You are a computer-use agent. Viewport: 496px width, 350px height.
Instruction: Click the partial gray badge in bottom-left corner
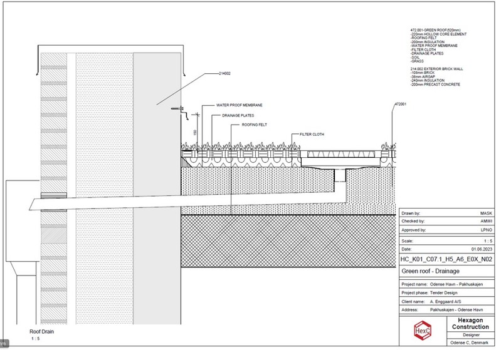pos(3,344)
